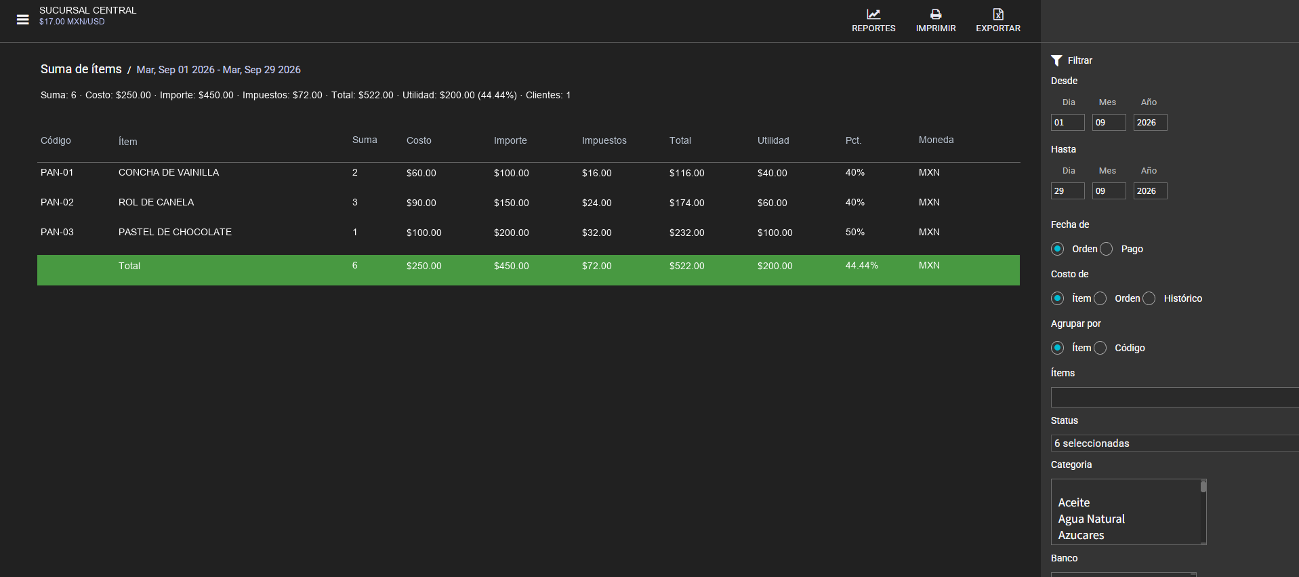1299x577 pixels.
Task: Click the SUCURSAL CENTRAL branch title
Action: click(88, 10)
